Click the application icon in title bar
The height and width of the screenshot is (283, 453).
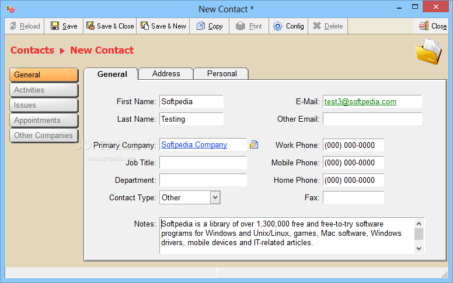point(11,9)
